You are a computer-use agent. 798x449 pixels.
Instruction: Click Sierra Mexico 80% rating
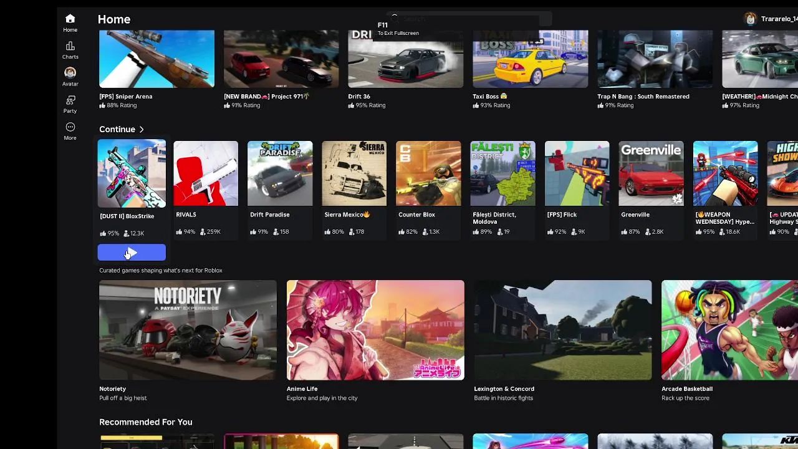334,232
